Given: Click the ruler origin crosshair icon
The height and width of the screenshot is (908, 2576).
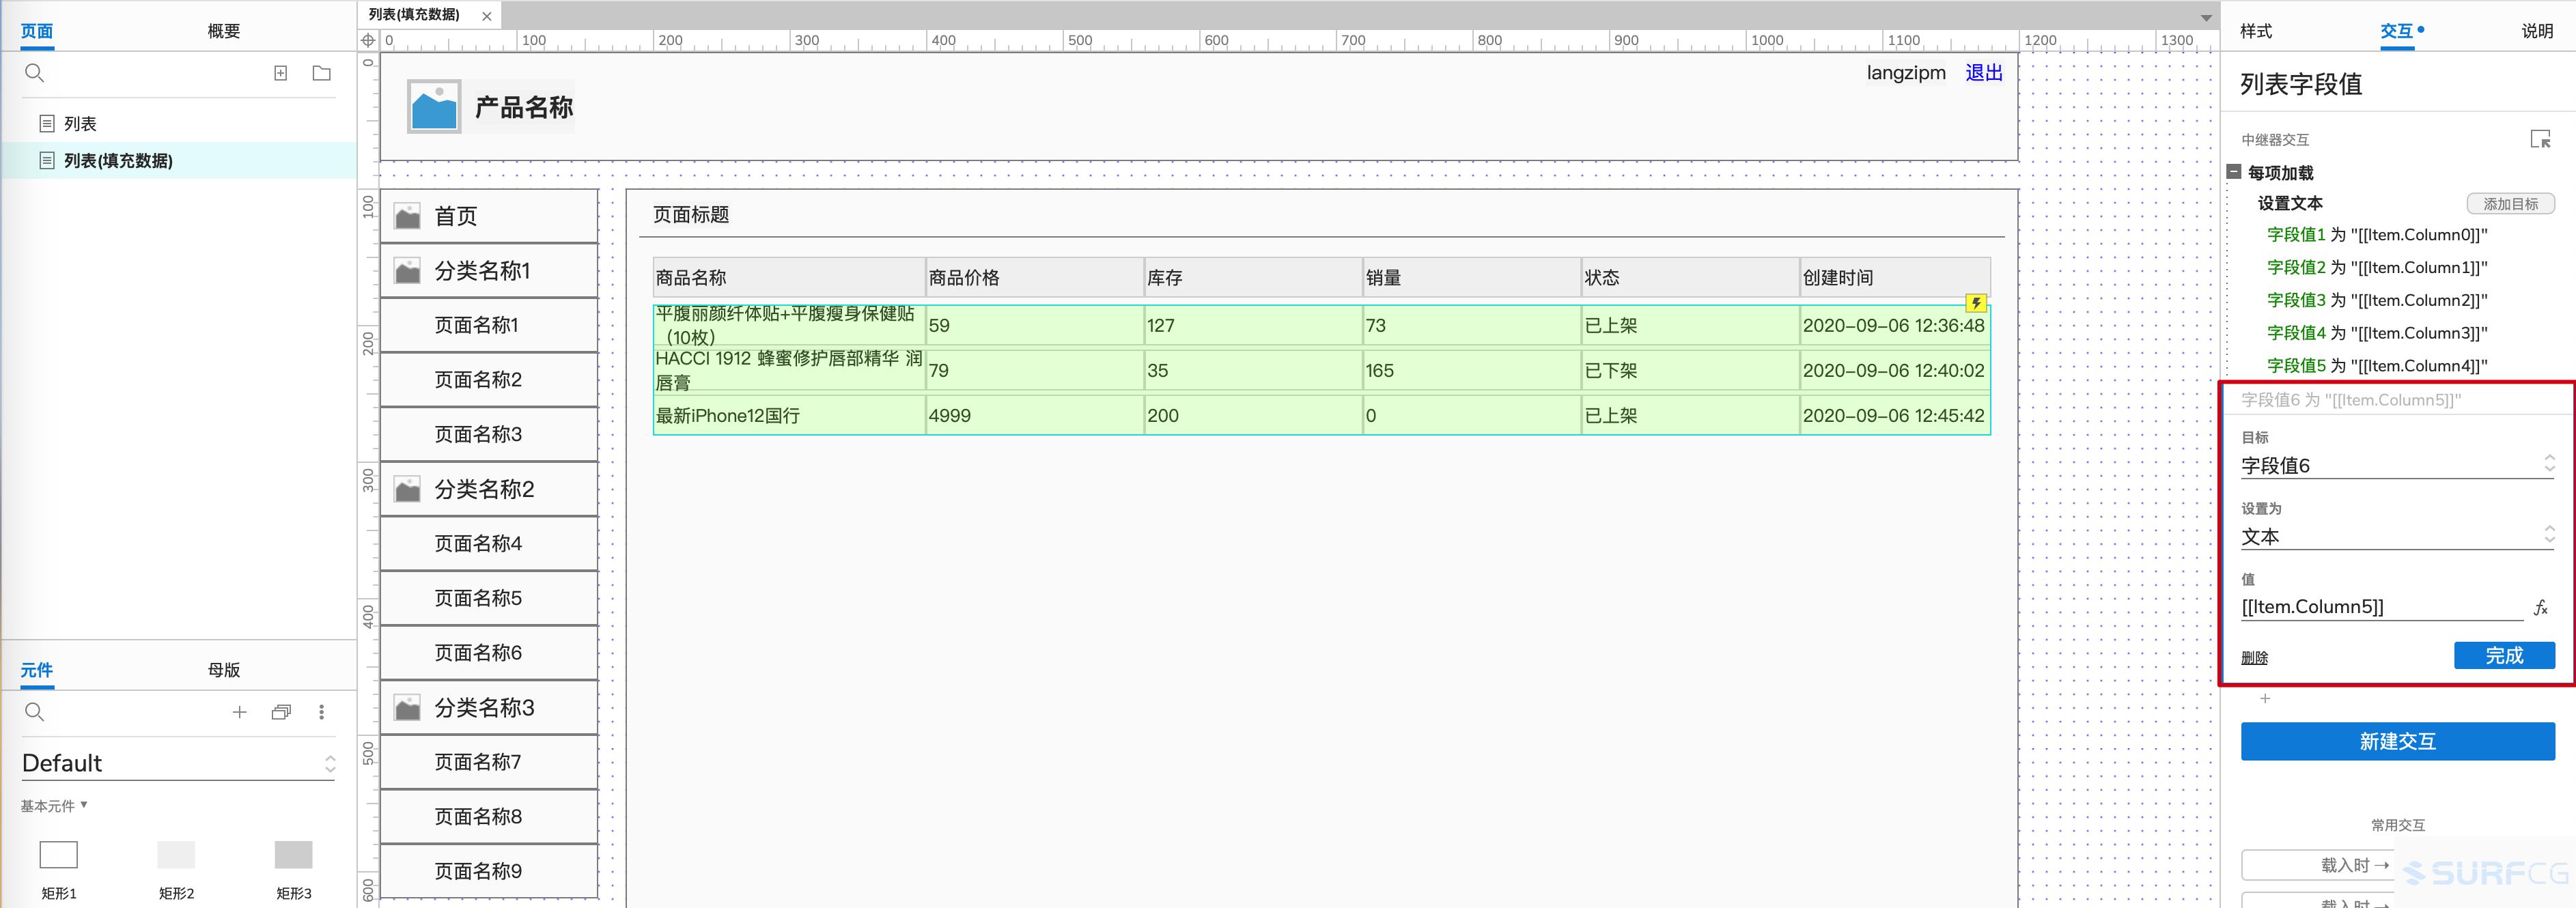Looking at the screenshot, I should pyautogui.click(x=368, y=41).
